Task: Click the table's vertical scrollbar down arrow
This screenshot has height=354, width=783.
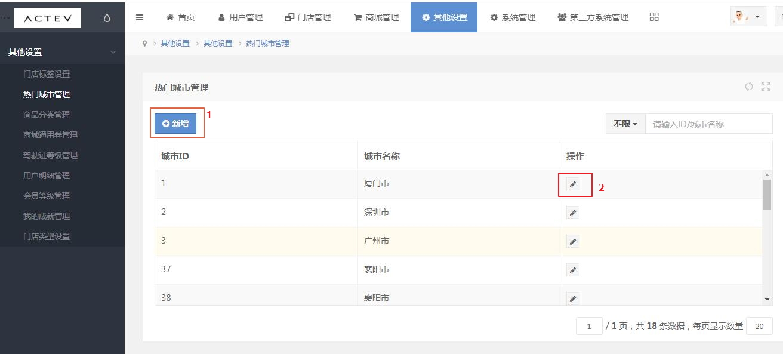Action: point(767,299)
